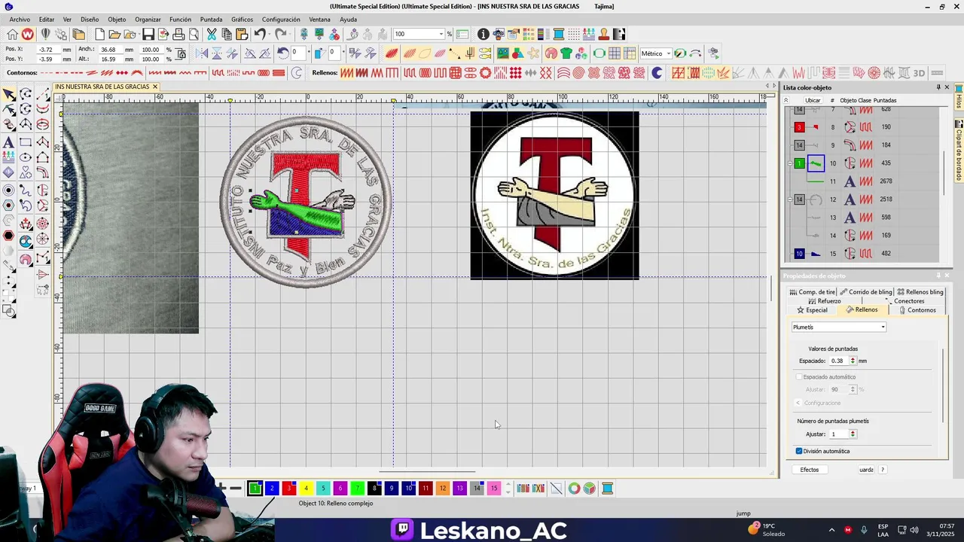Click the cyan spool icon by palette
The height and width of the screenshot is (542, 964).
607,489
